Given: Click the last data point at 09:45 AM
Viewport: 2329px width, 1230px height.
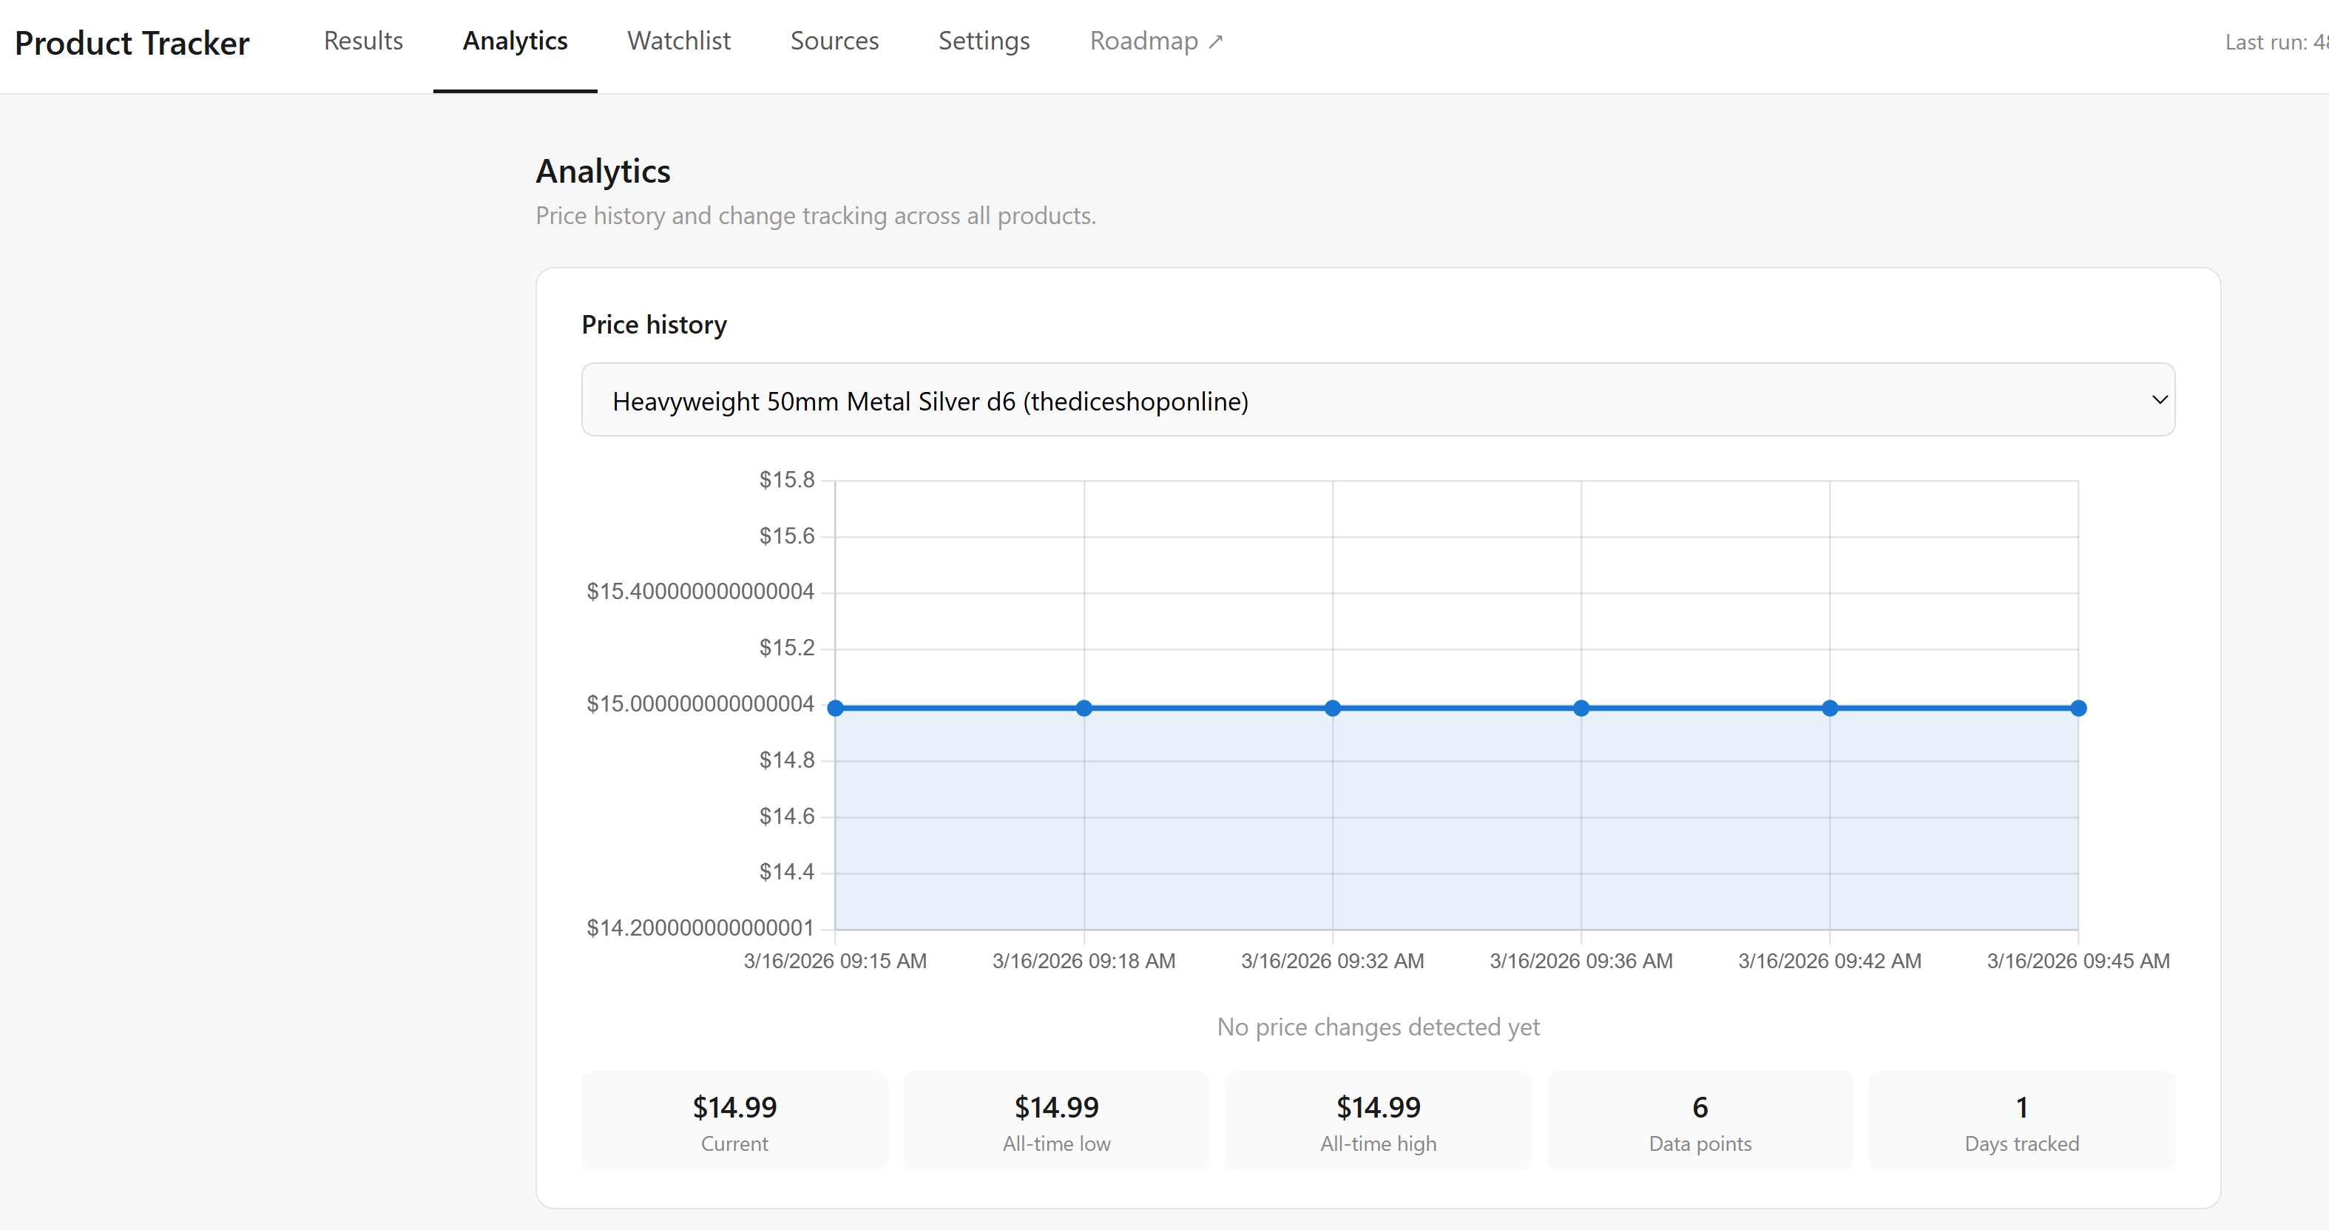Looking at the screenshot, I should pos(2080,707).
